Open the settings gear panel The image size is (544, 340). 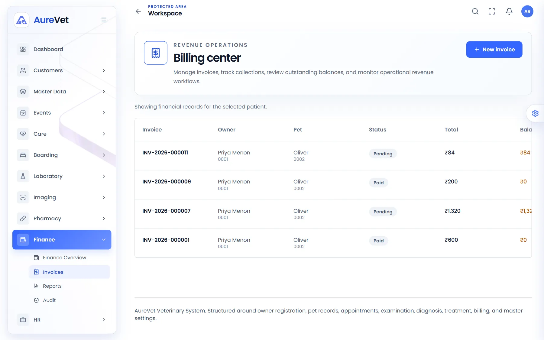tap(535, 113)
